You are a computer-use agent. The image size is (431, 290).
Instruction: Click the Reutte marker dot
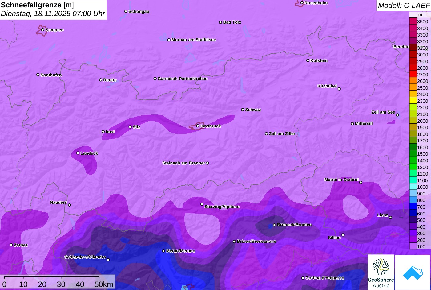point(100,80)
